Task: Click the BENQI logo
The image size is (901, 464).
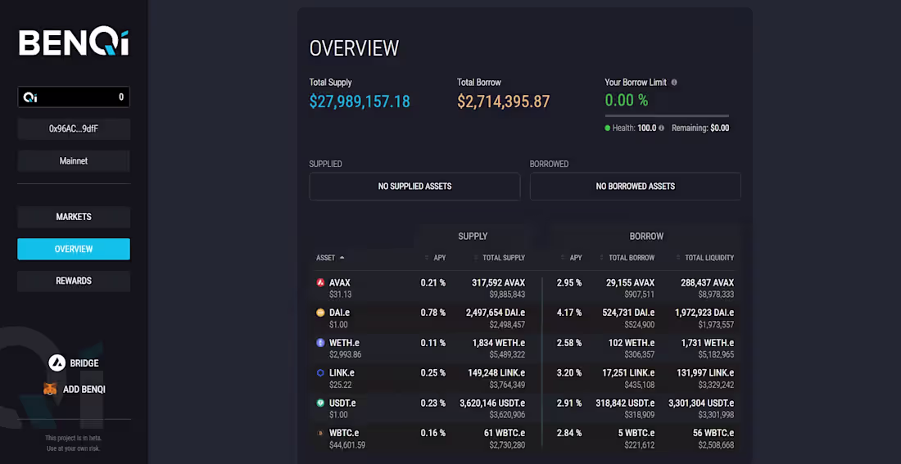Action: click(x=74, y=43)
